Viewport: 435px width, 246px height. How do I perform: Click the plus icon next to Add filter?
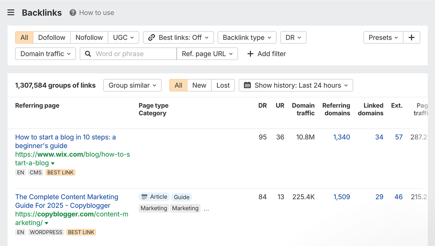[250, 54]
